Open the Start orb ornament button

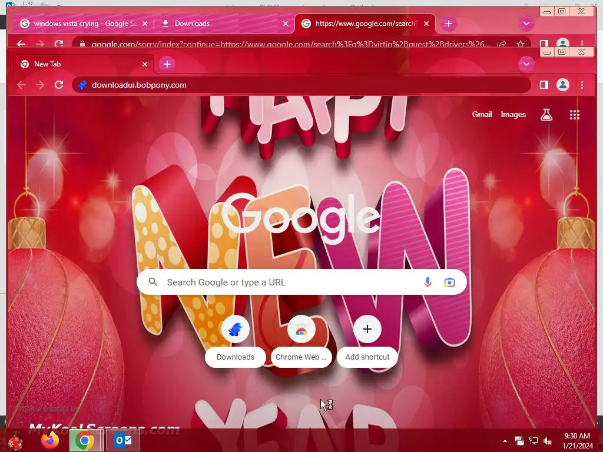tap(15, 441)
